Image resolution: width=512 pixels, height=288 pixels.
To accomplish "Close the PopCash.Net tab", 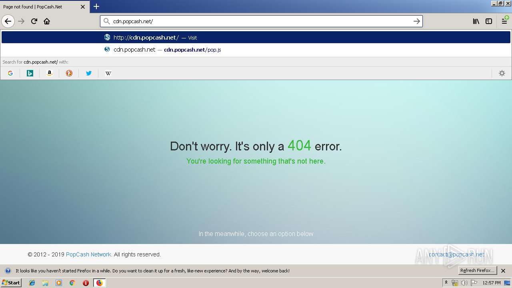I will click(83, 7).
